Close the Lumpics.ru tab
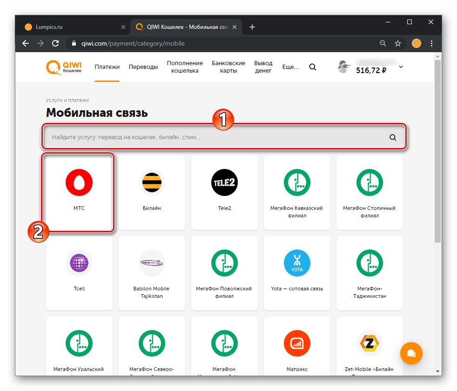 pos(123,27)
